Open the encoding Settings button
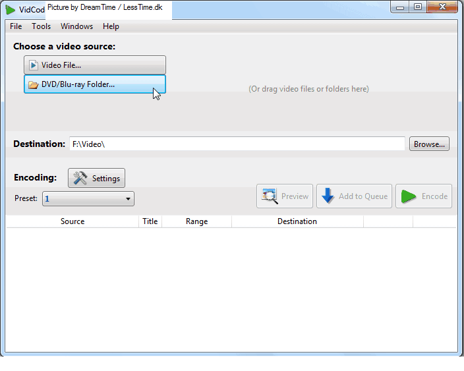464x371 pixels. point(96,178)
